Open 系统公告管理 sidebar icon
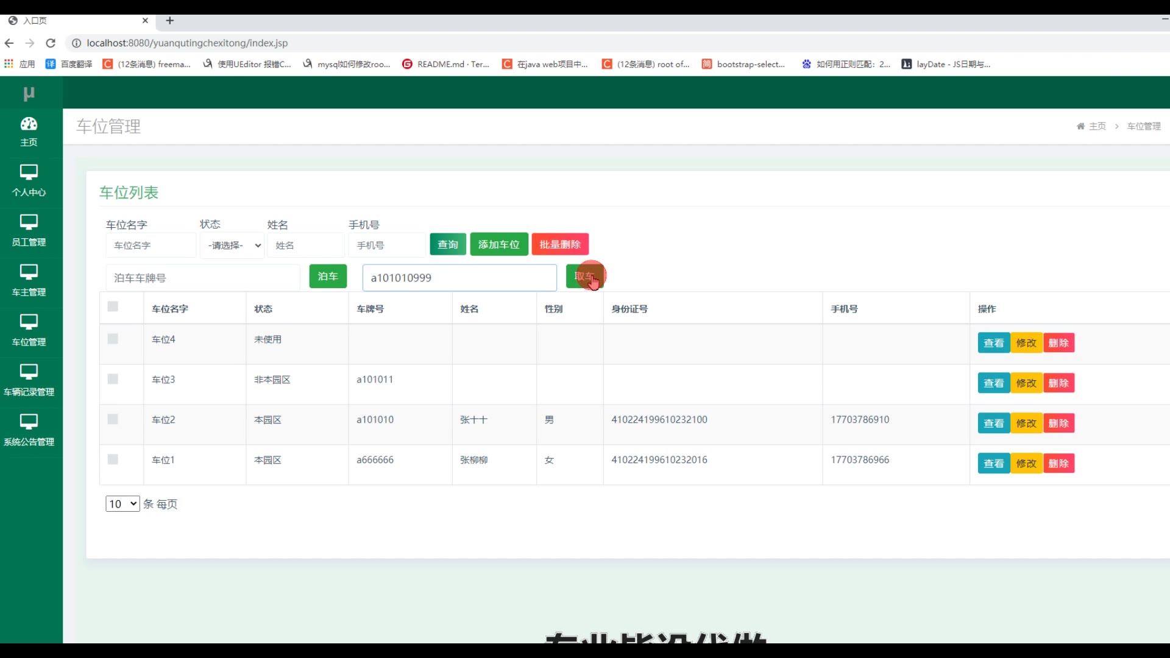Screen dimensions: 1170x658 click(29, 422)
